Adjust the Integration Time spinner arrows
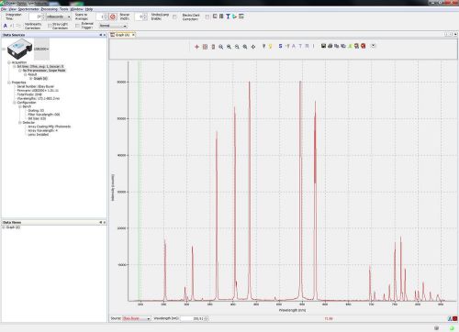The width and height of the screenshot is (459, 332). click(x=43, y=17)
